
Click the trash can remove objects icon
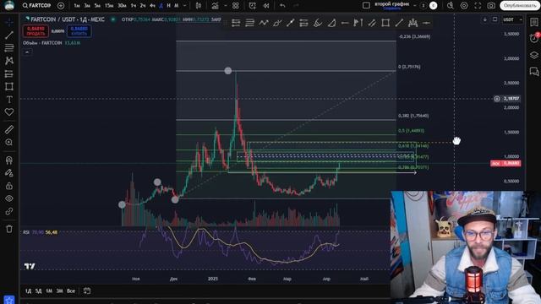pos(9,229)
